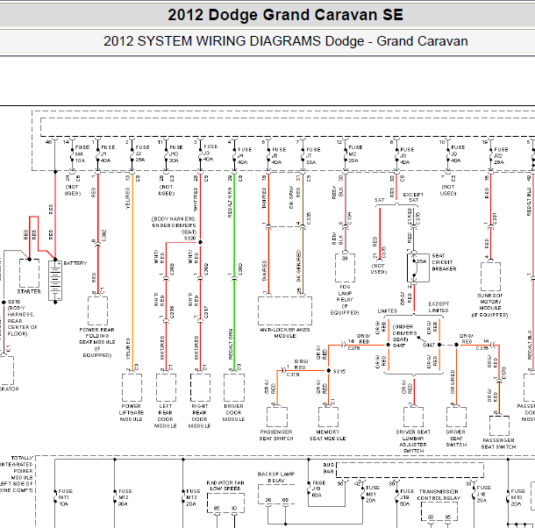Click the 'FUSE M10 20A' label

click(517, 497)
